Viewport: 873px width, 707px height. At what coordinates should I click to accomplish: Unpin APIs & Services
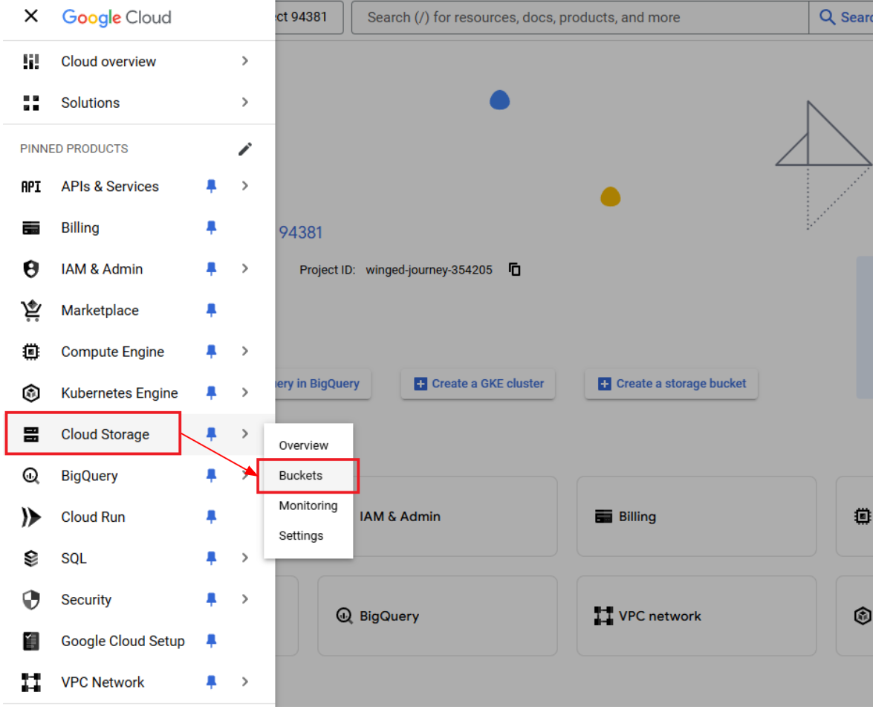[211, 186]
